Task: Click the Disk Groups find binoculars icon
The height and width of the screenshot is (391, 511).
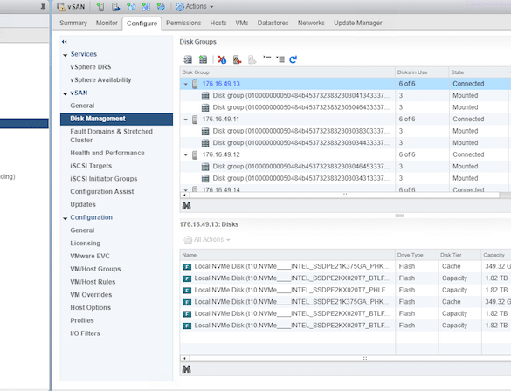Action: pyautogui.click(x=186, y=206)
